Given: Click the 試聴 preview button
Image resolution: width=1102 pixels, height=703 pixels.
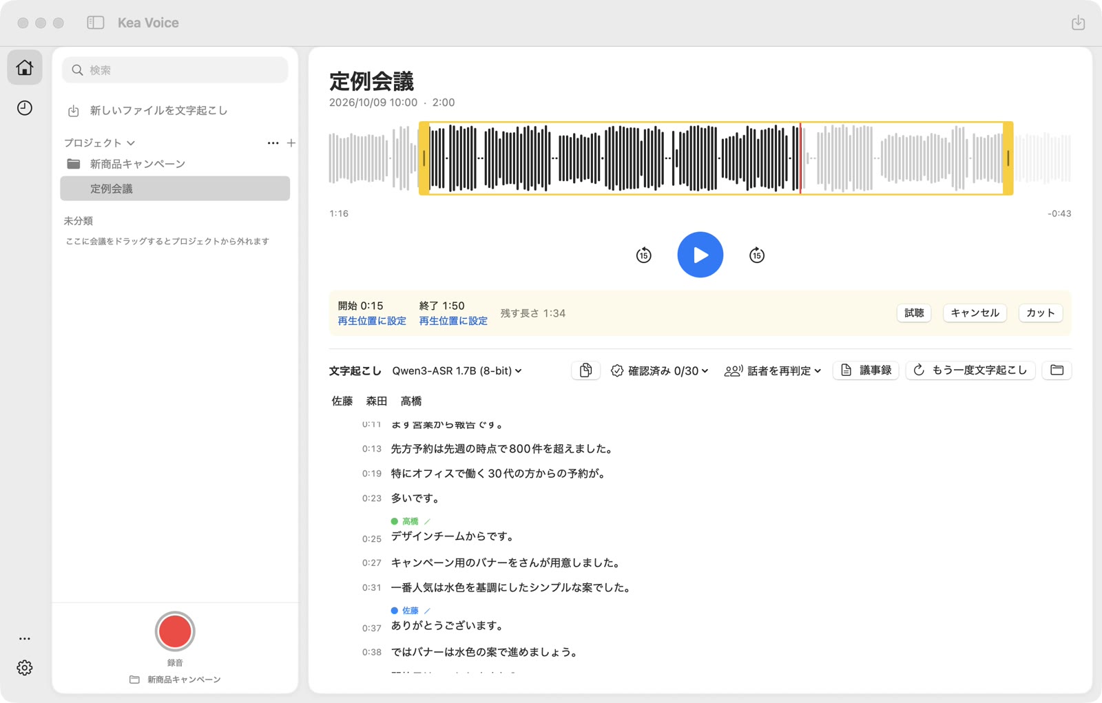Looking at the screenshot, I should coord(914,313).
